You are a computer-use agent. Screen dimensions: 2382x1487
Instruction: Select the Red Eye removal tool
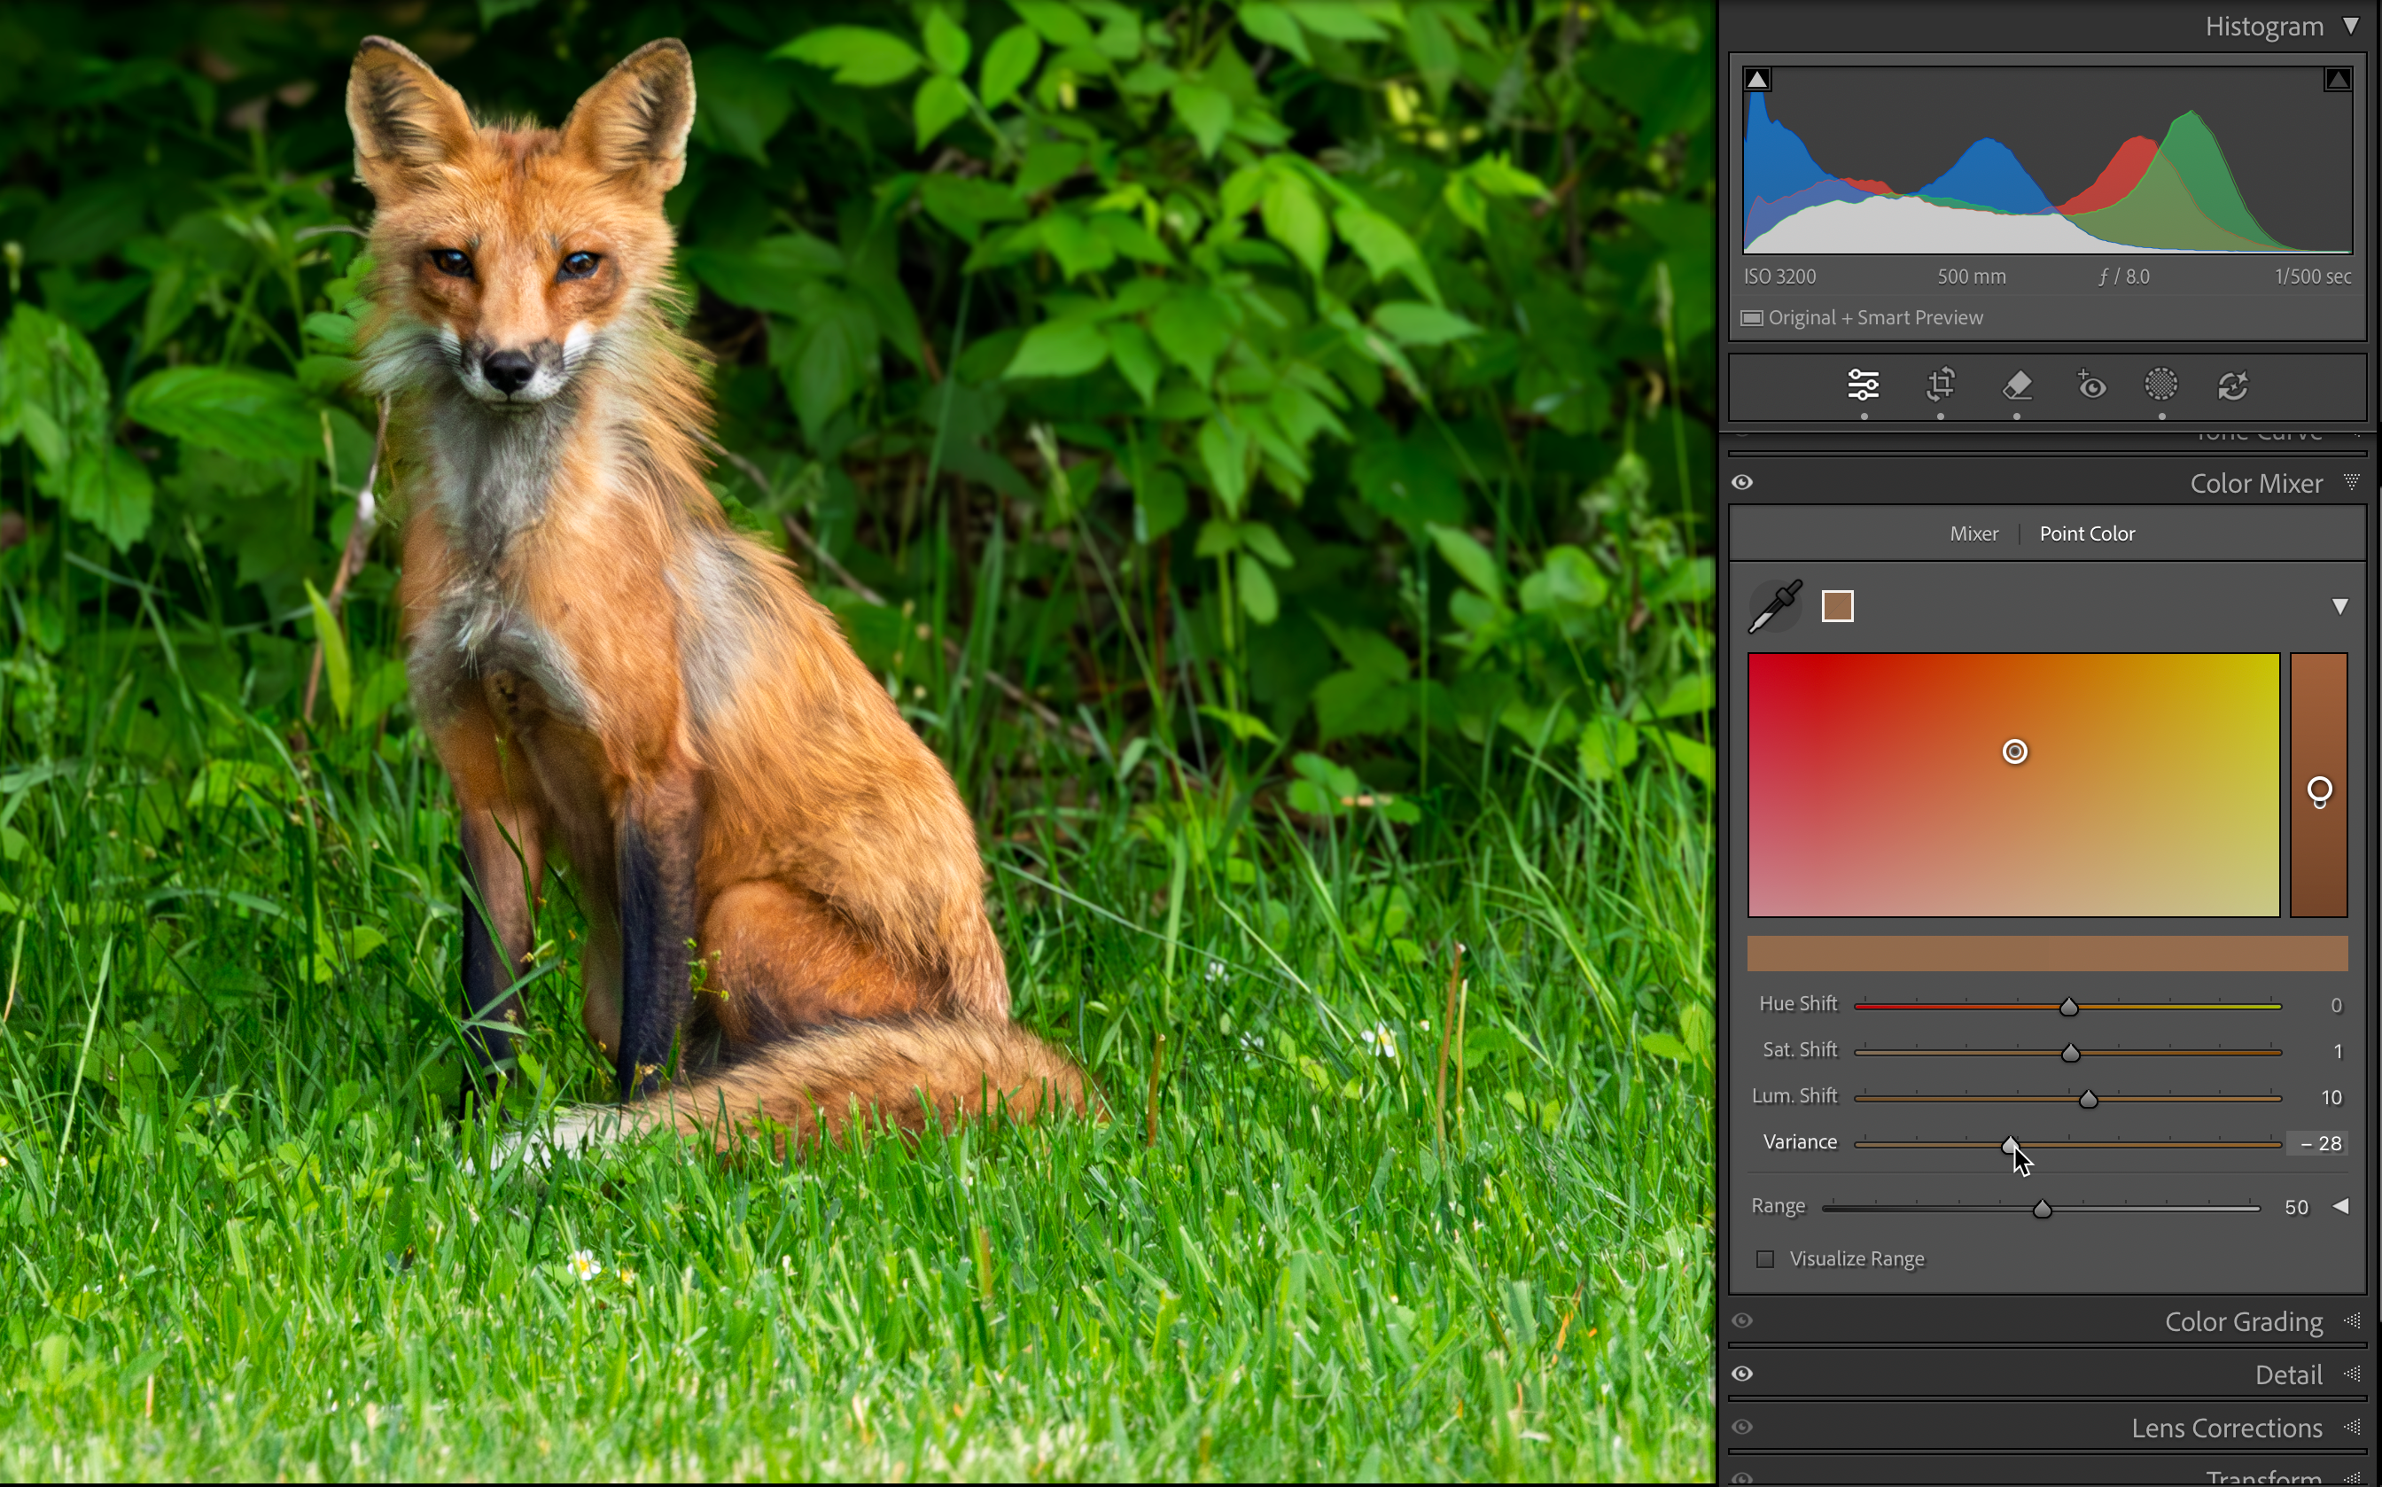coord(2090,385)
